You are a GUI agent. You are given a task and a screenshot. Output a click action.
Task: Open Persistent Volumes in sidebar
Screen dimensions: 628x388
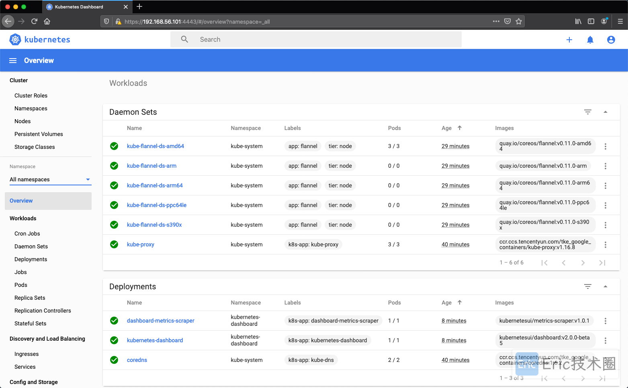(39, 134)
